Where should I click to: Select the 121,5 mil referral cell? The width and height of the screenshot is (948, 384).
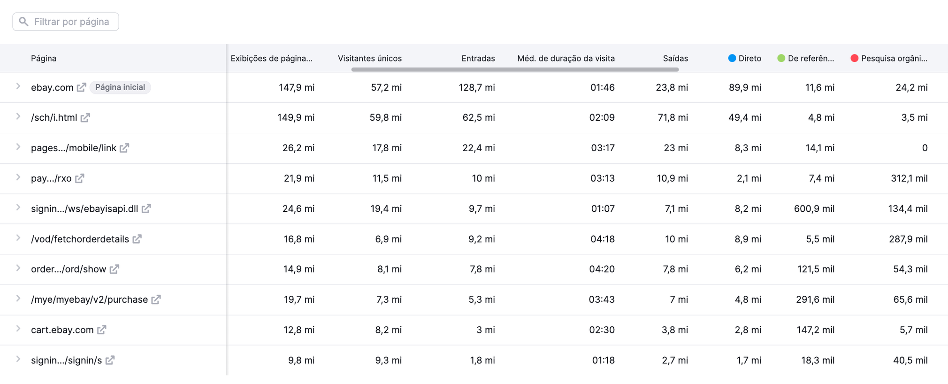click(x=816, y=269)
